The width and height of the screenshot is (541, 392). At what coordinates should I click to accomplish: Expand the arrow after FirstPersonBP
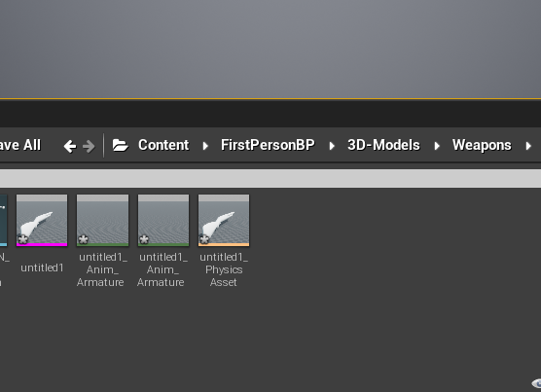[x=332, y=146]
